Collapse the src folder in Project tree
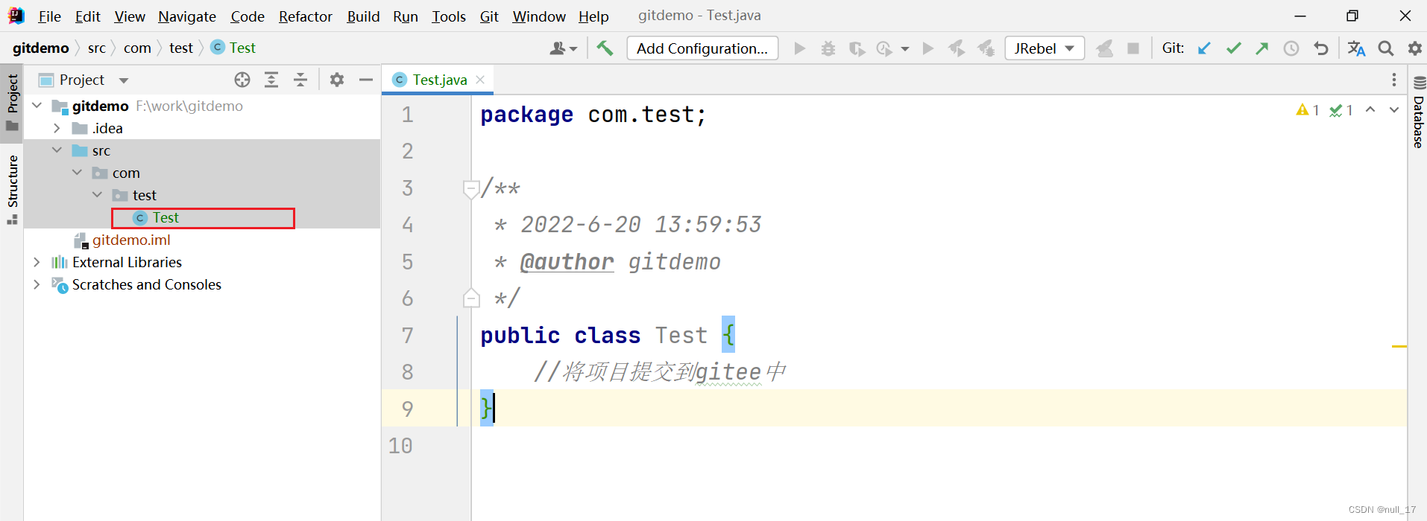 coord(57,150)
